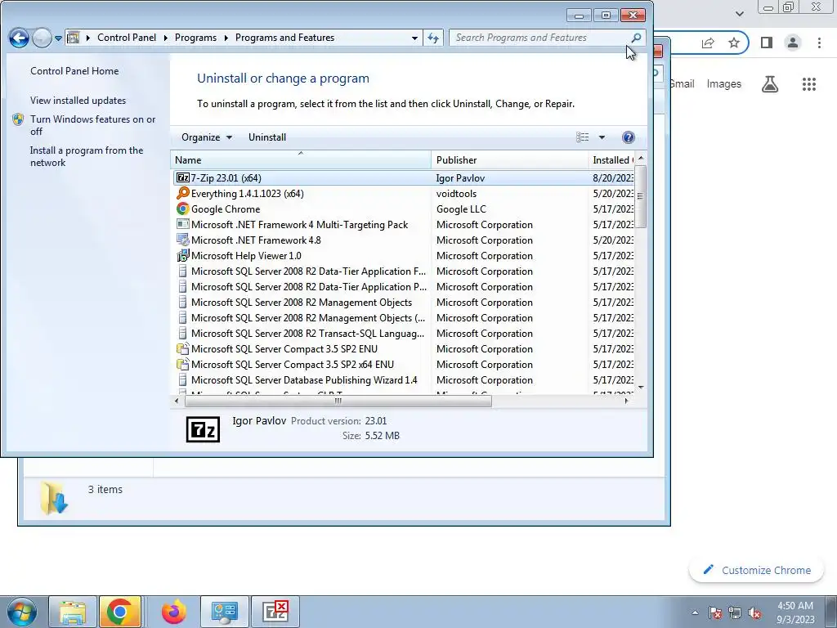Viewport: 837px width, 628px height.
Task: Open Turn Windows features on or off
Action: tap(92, 125)
